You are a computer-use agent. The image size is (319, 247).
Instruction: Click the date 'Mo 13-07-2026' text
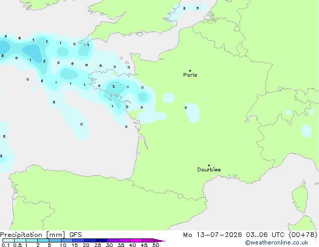pyautogui.click(x=212, y=235)
